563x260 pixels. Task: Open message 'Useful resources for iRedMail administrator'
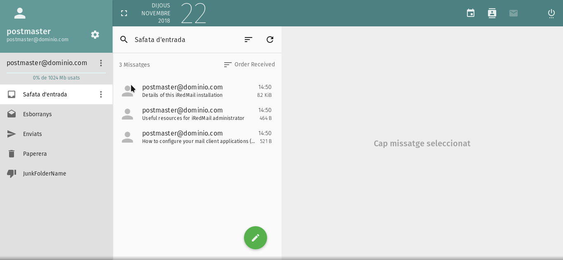tap(197, 114)
